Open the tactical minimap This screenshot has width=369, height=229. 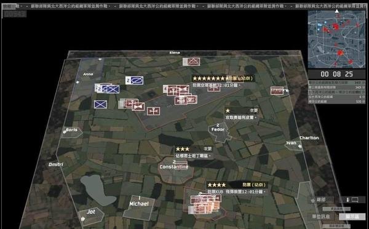(x=336, y=39)
